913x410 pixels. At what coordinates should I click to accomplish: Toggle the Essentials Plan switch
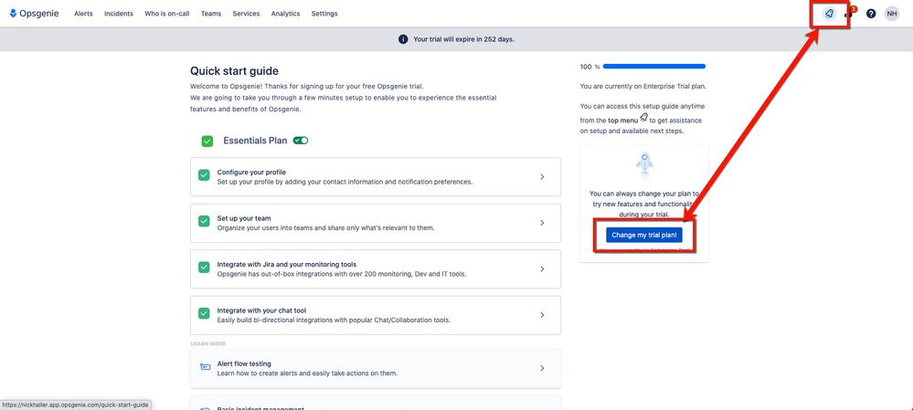click(x=301, y=140)
